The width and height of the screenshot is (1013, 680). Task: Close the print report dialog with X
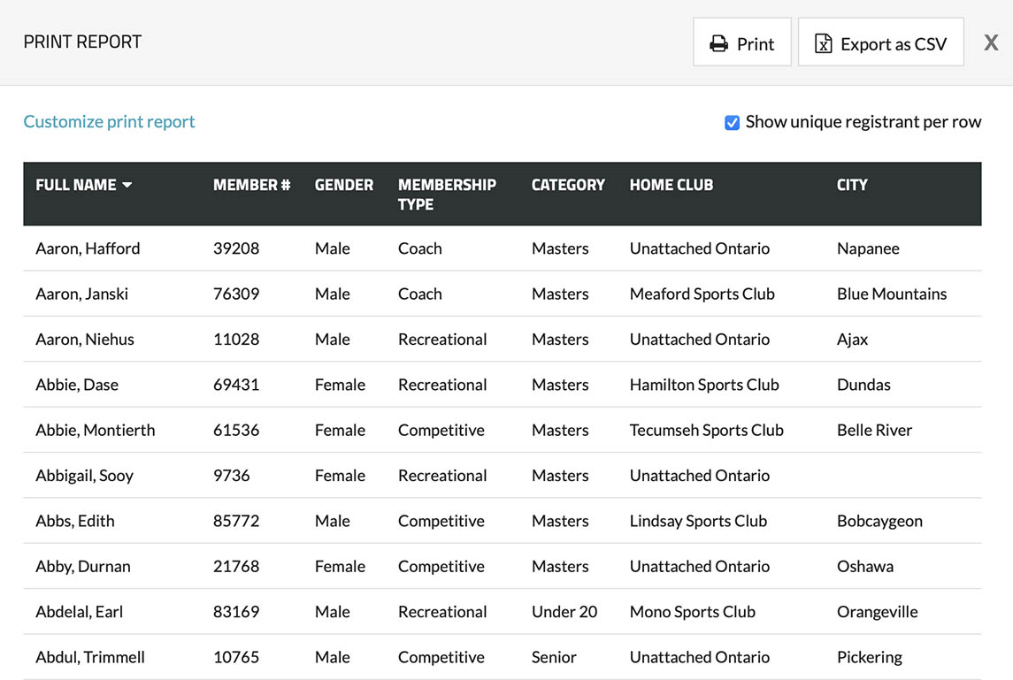[991, 42]
